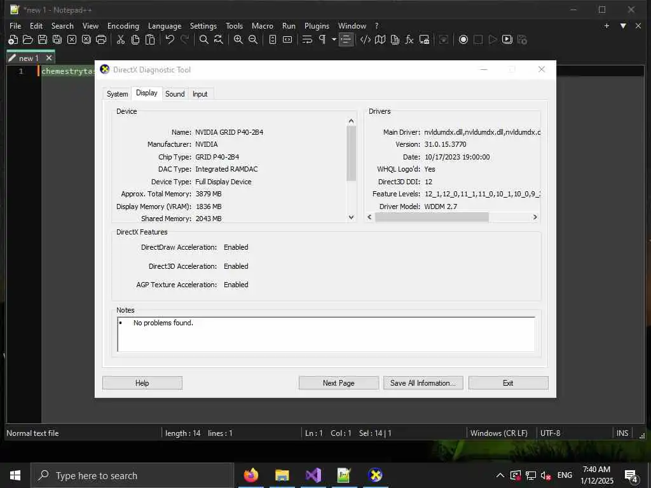Open Visual Studio from the taskbar
The image size is (651, 488).
pyautogui.click(x=313, y=475)
